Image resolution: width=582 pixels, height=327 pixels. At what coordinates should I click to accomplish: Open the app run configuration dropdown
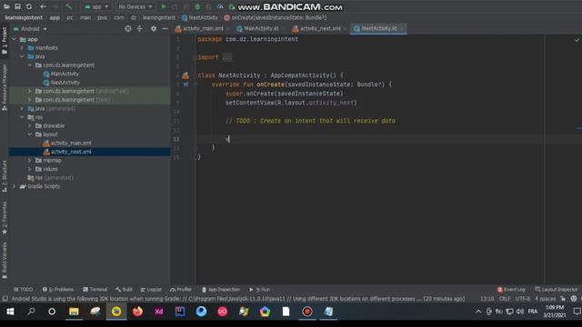click(96, 6)
